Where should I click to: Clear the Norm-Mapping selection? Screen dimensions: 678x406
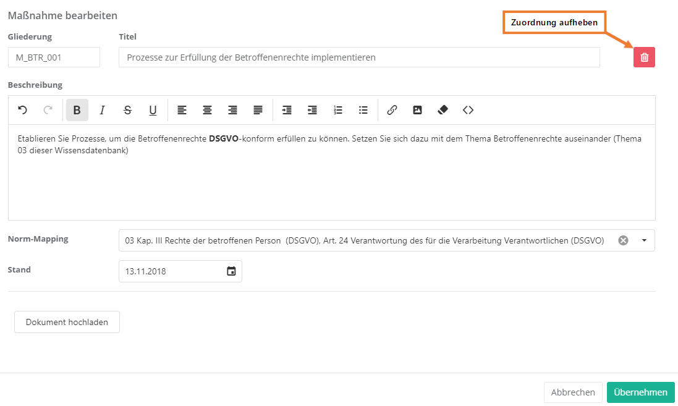point(624,240)
